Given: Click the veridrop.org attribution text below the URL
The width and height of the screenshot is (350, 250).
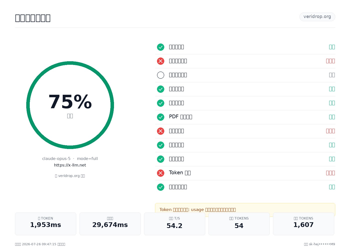Looking at the screenshot, I should (x=70, y=176).
